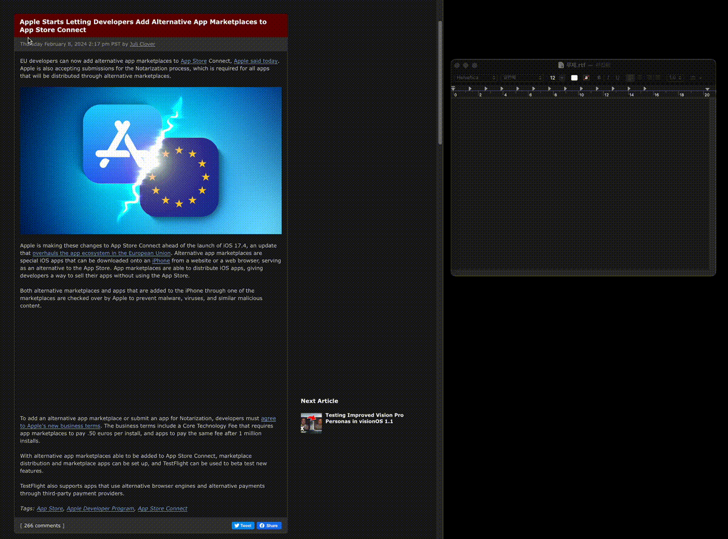Open the Helvetica font family dropdown

[476, 78]
